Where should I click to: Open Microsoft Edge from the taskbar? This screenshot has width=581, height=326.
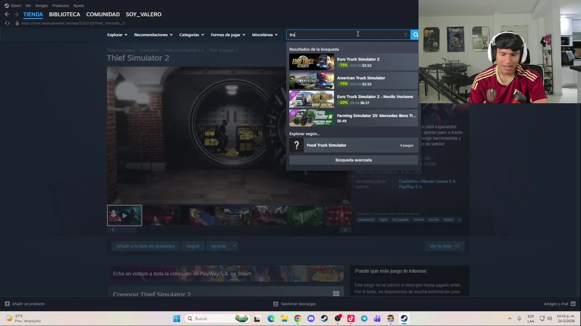click(271, 319)
